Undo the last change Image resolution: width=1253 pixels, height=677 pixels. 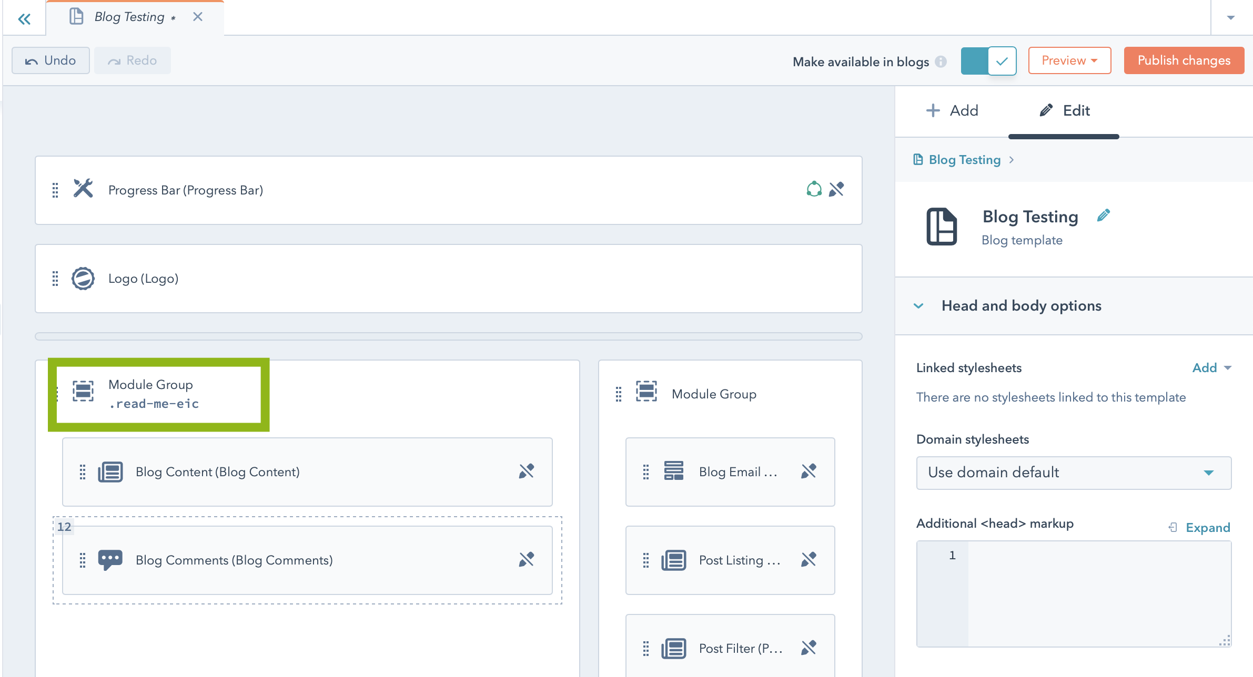(50, 60)
